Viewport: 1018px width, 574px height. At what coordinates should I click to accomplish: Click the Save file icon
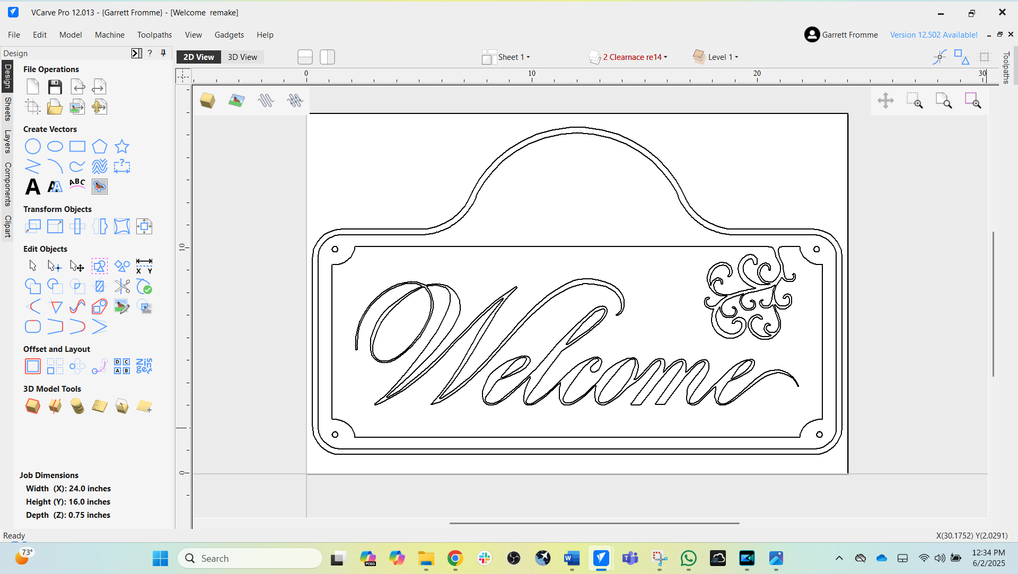tap(55, 87)
